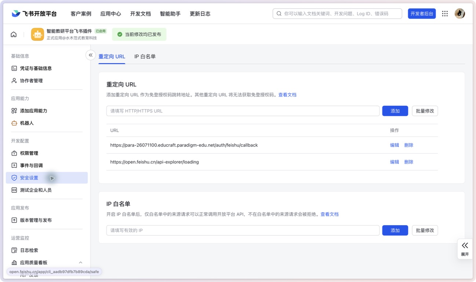Click the 开发者后台 button
Screen dimensions: 476x282
point(422,14)
